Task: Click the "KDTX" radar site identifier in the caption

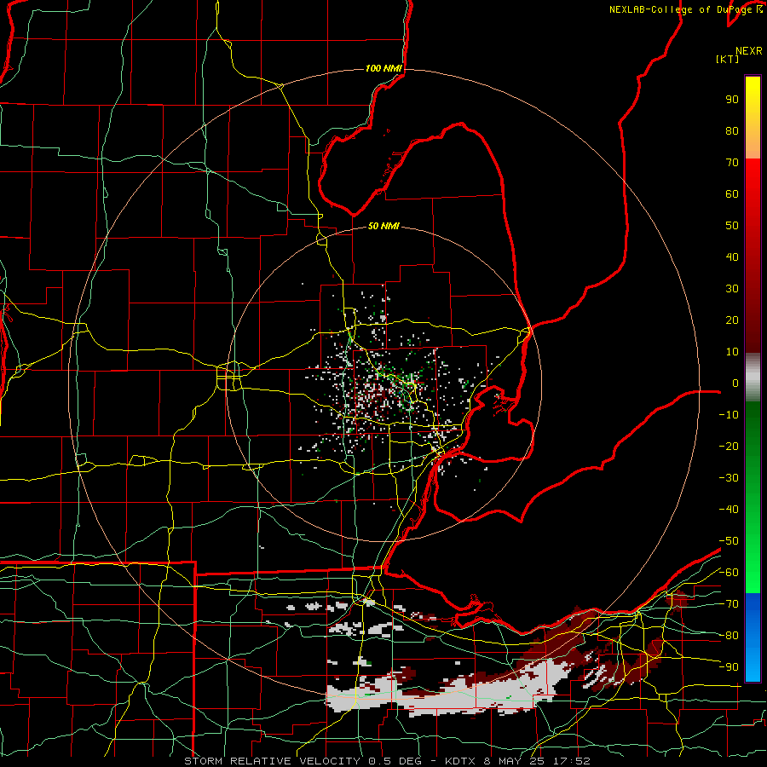Action: coord(461,761)
